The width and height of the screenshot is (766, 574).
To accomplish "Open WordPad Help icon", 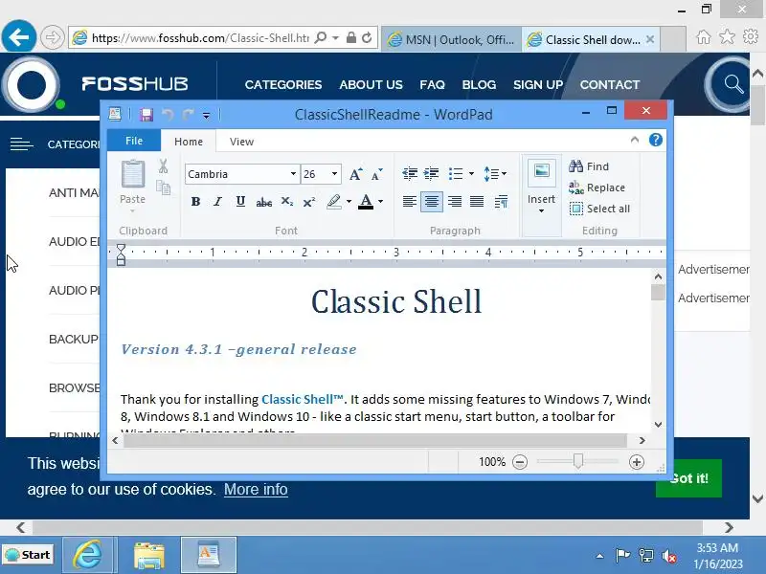I will tap(656, 140).
